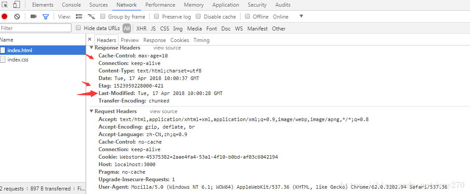This screenshot has width=470, height=194.
Task: Click the Last-Modified header value
Action: tap(180, 93)
